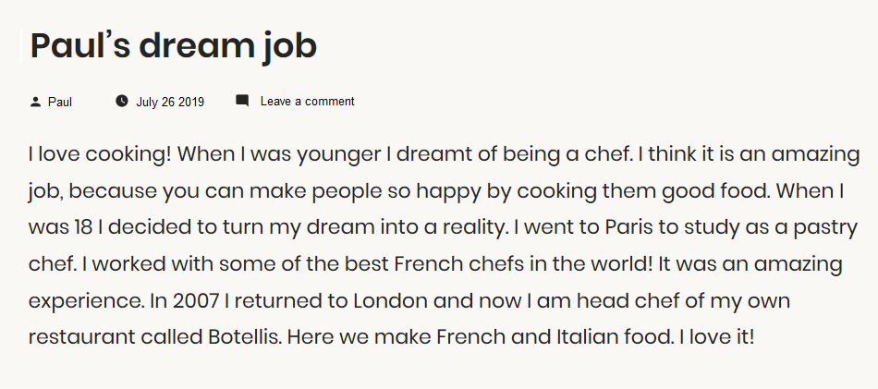The height and width of the screenshot is (389, 878).
Task: Click the author person icon
Action: click(35, 102)
